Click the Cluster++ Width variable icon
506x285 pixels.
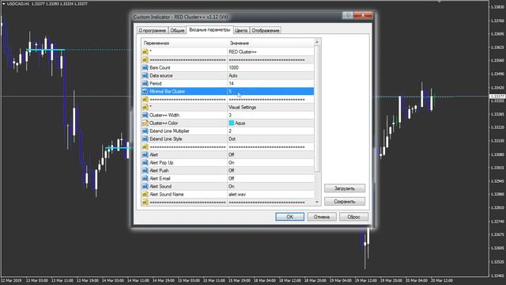(145, 115)
